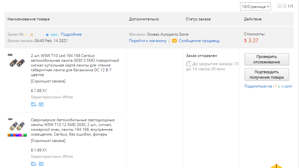Viewport: 299px width, 168px height.
Task: Click the envelope message icon
Action: click(174, 41)
